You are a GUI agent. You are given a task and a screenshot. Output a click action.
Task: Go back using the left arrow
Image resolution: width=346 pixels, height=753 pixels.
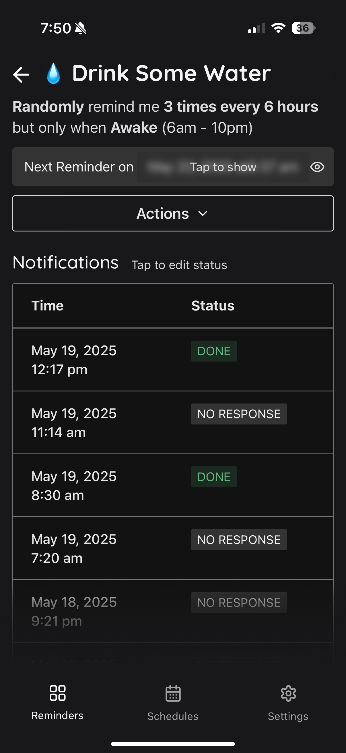tap(21, 75)
